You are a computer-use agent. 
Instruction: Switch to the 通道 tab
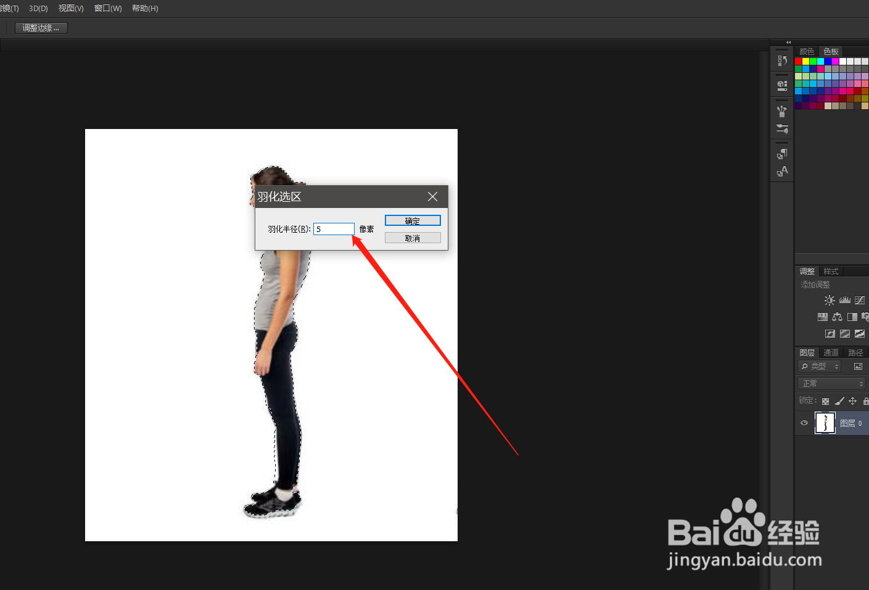[x=831, y=353]
